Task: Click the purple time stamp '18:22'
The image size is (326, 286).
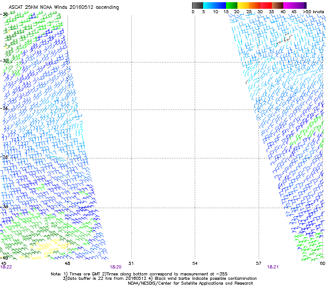Action: (x=6, y=267)
